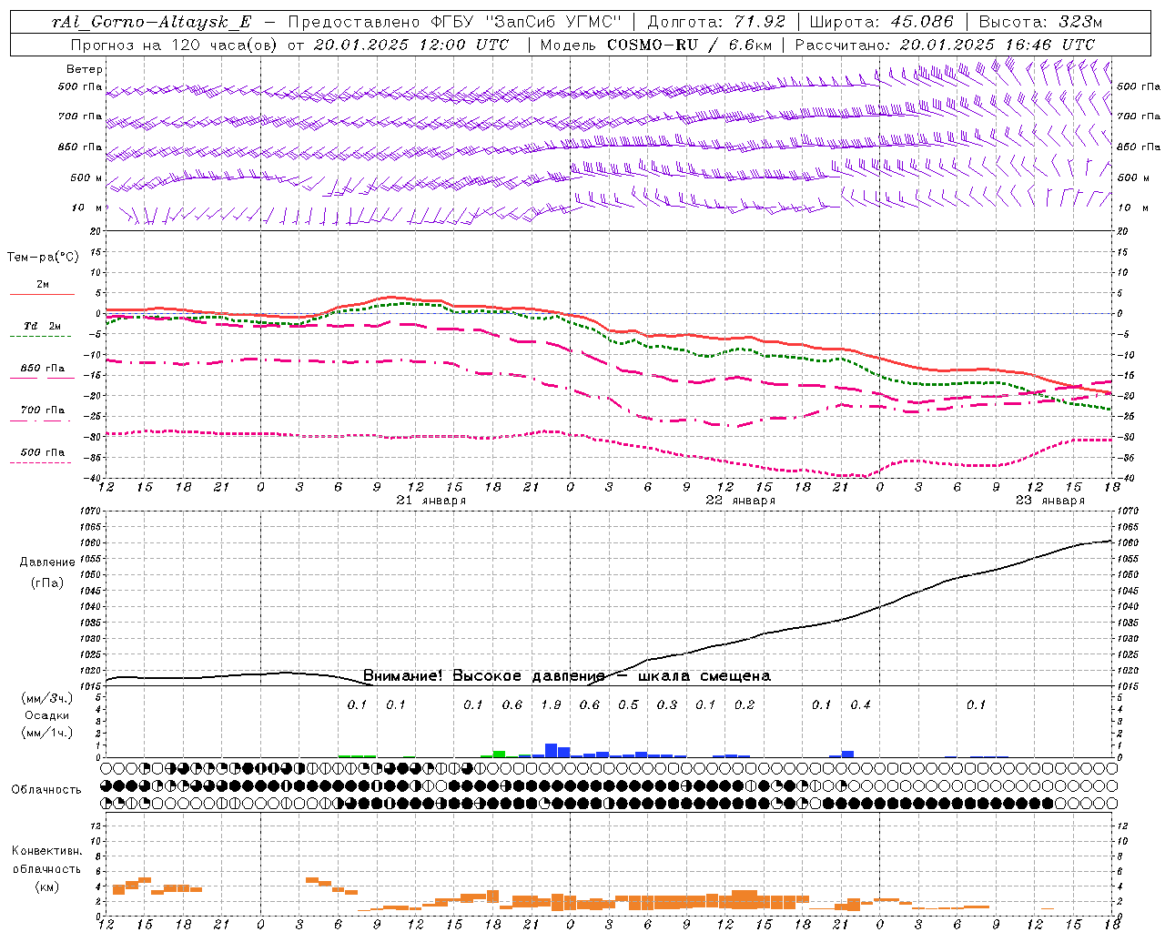Image resolution: width=1165 pixels, height=932 pixels.
Task: Select the '(мм/3ч.)' precipitation unit label
Action: [47, 698]
